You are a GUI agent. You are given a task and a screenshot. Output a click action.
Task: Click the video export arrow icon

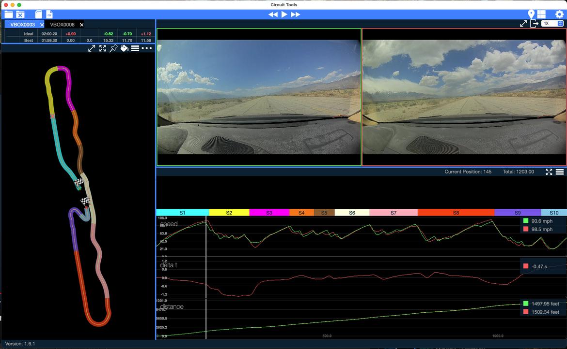pyautogui.click(x=535, y=24)
